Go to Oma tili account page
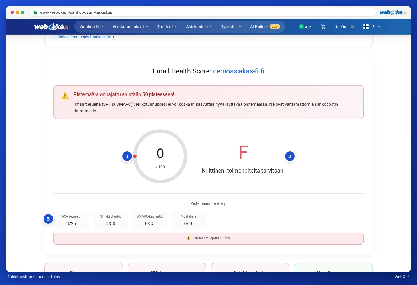 [x=345, y=27]
